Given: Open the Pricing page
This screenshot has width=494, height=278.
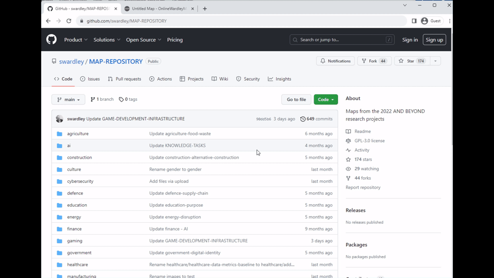Looking at the screenshot, I should tap(175, 40).
